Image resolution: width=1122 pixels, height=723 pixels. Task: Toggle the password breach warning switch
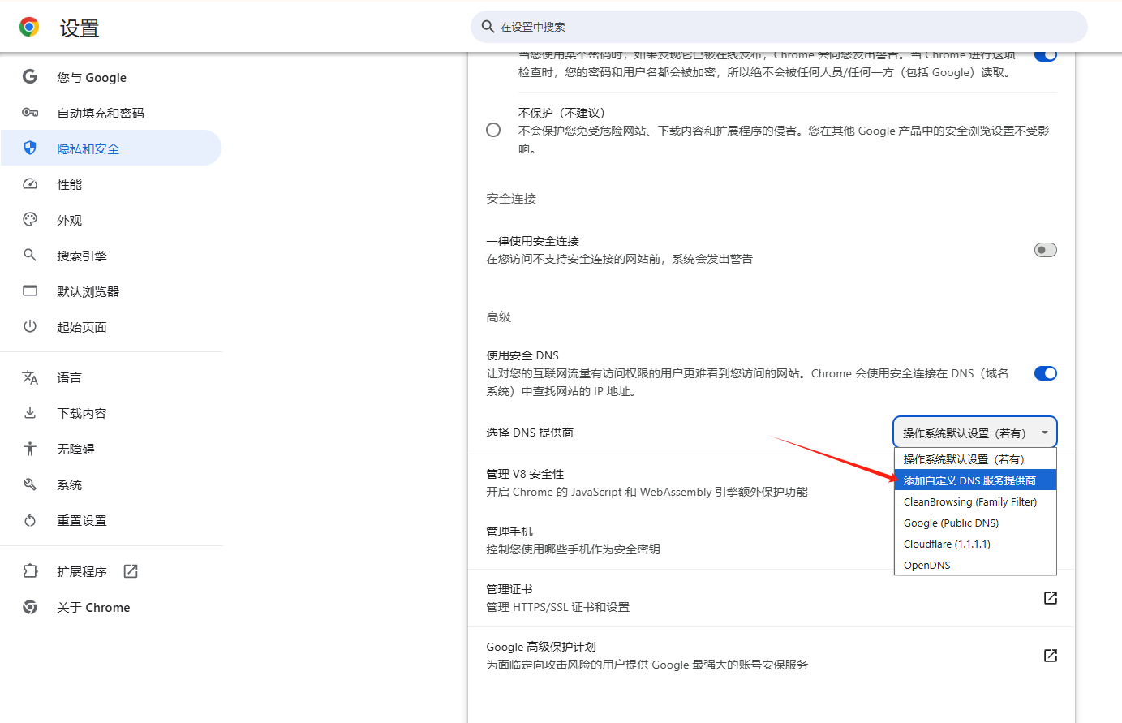click(1046, 55)
